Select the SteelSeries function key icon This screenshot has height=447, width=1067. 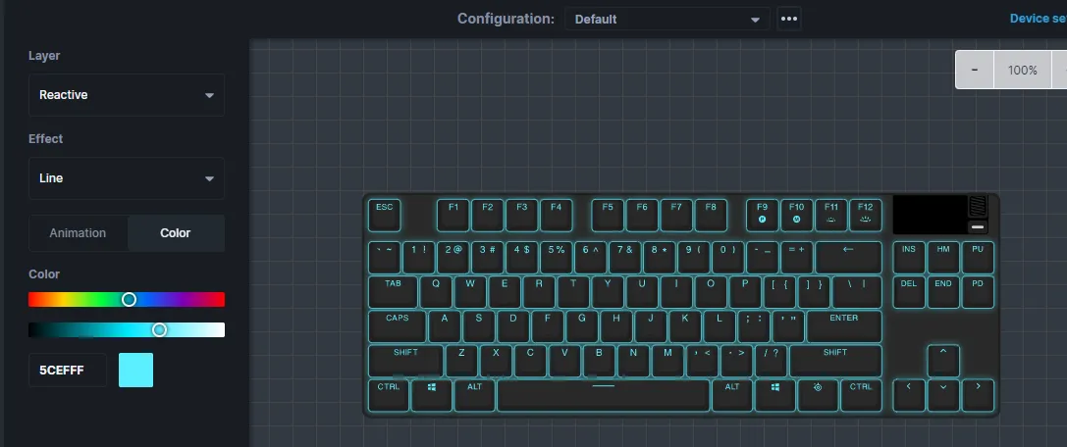[818, 395]
